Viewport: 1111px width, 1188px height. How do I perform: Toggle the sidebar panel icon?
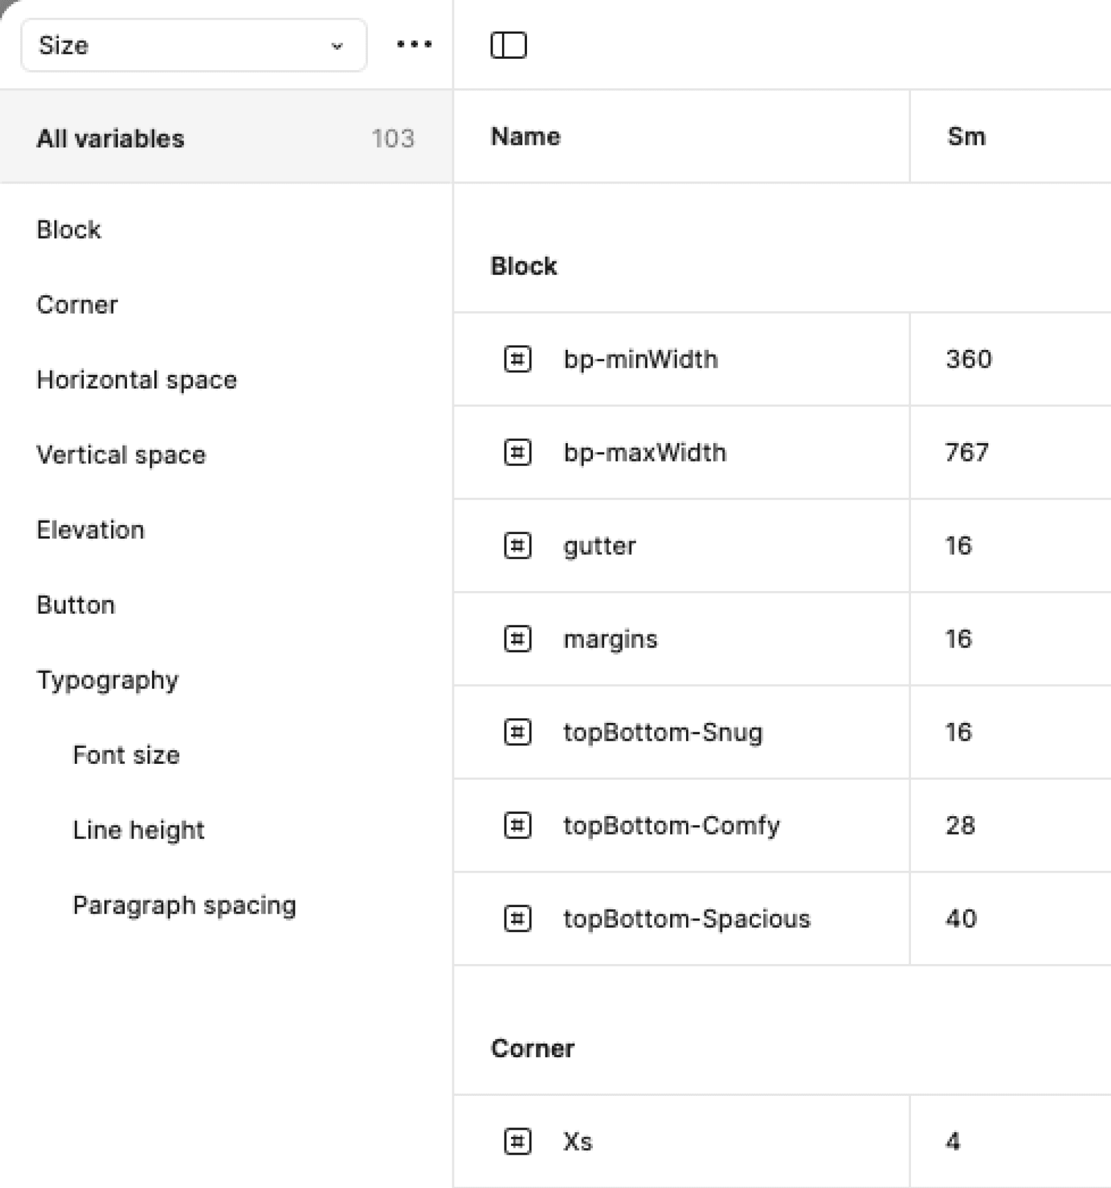[x=509, y=45]
